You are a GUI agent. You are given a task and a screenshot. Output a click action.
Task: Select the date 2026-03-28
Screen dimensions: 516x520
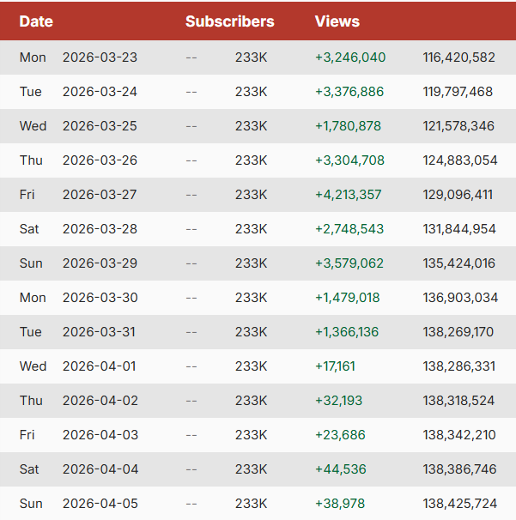pos(100,229)
